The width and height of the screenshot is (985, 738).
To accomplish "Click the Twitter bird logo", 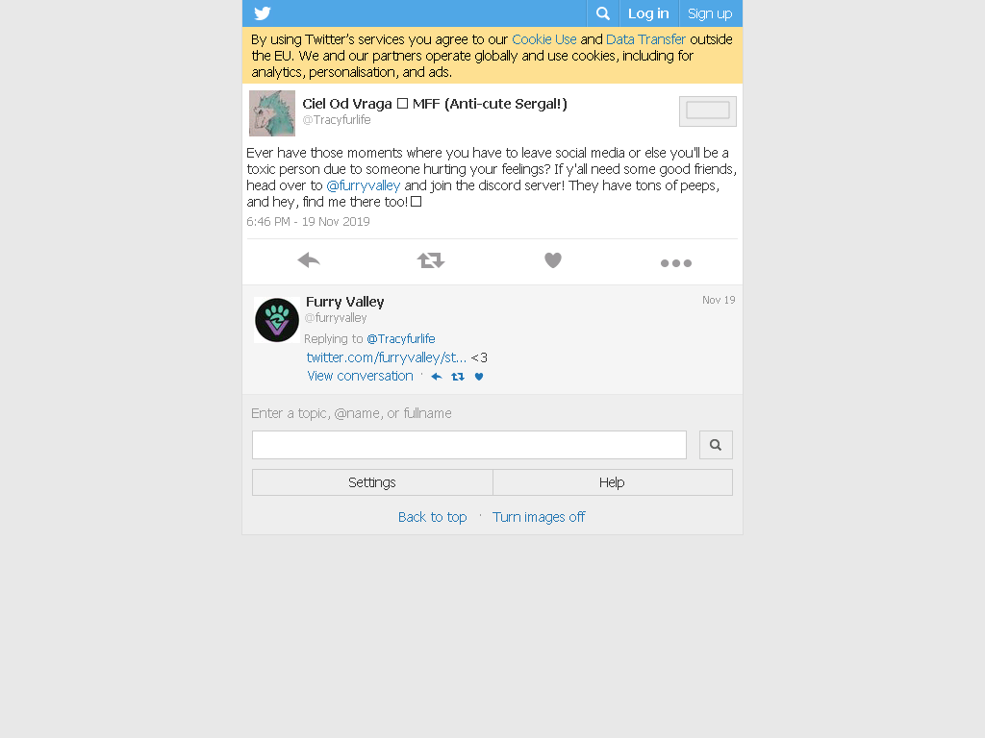I will click(x=263, y=13).
